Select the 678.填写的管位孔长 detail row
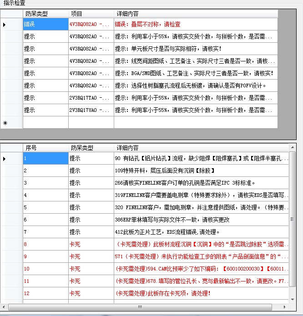 pos(201,281)
